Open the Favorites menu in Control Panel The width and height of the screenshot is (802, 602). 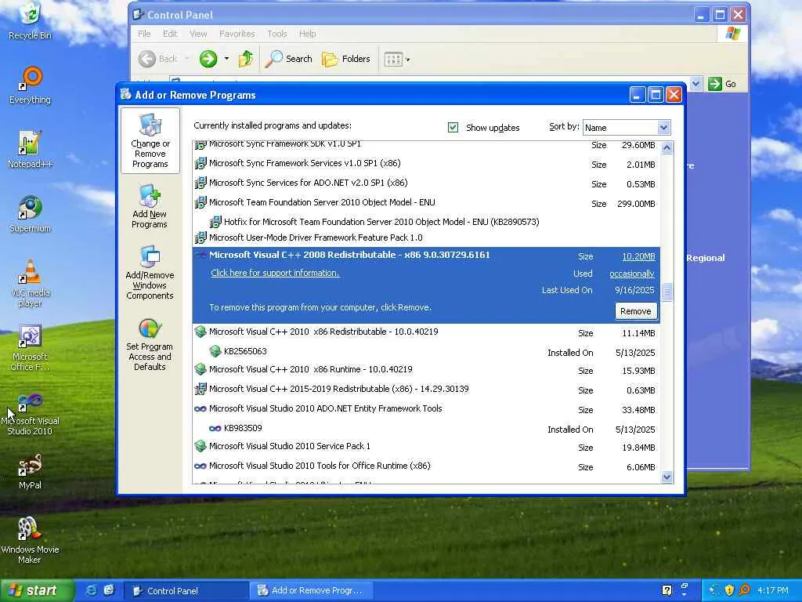(237, 34)
